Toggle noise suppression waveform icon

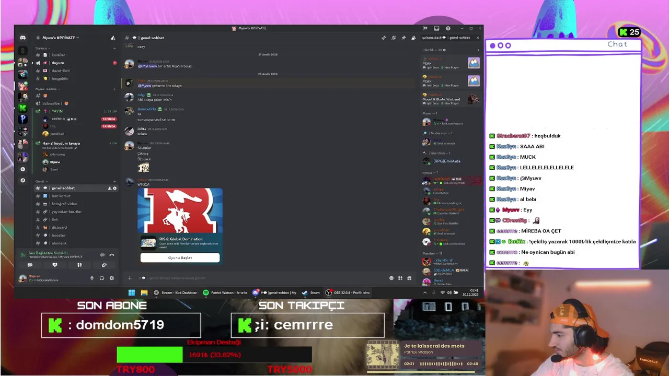coord(102,255)
